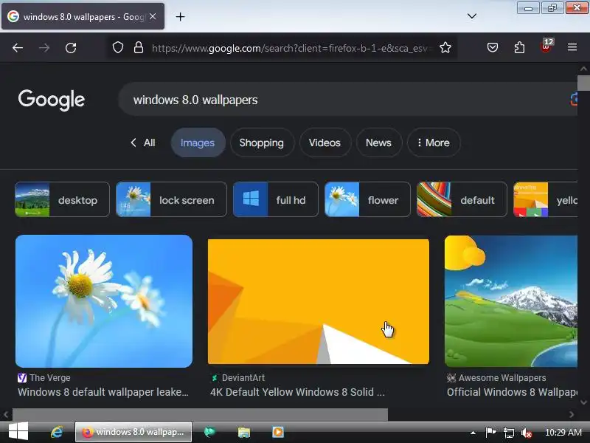This screenshot has width=590, height=443.
Task: Open the yellow Windows 8 wallpaper image
Action: 319,301
